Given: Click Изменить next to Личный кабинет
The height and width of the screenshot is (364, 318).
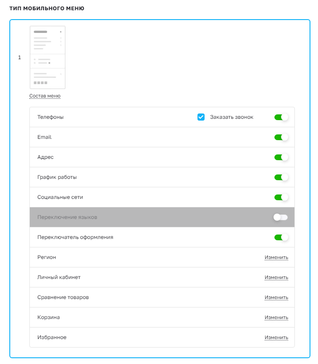Looking at the screenshot, I should point(277,277).
